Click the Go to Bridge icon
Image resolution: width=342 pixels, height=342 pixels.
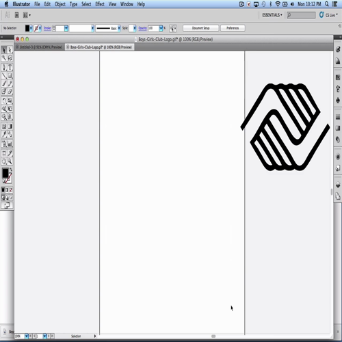(x=16, y=15)
